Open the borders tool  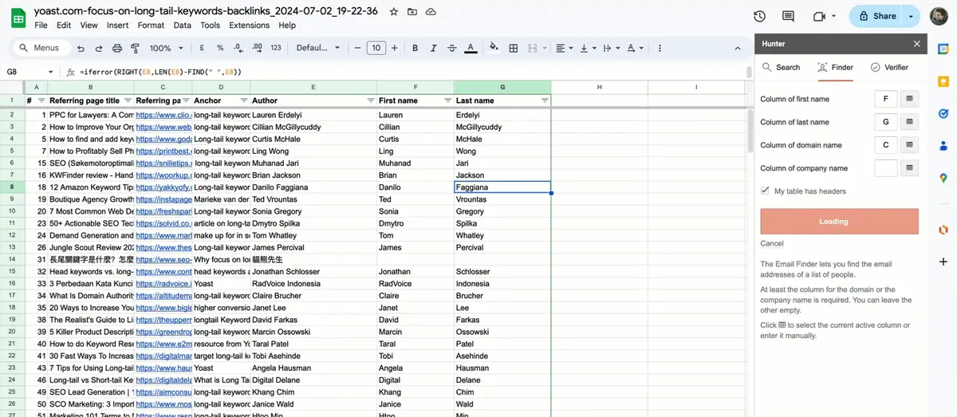[x=511, y=48]
